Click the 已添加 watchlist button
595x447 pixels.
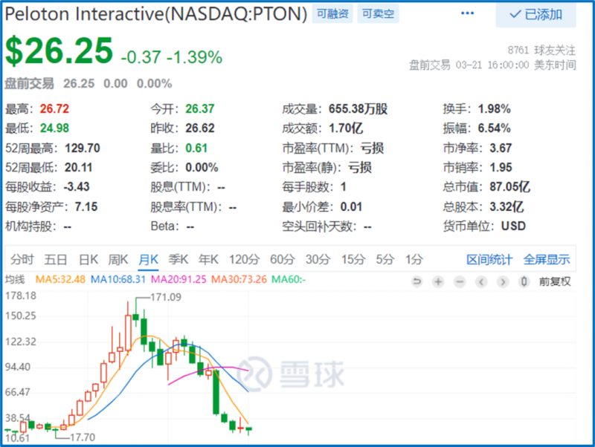[x=535, y=14]
